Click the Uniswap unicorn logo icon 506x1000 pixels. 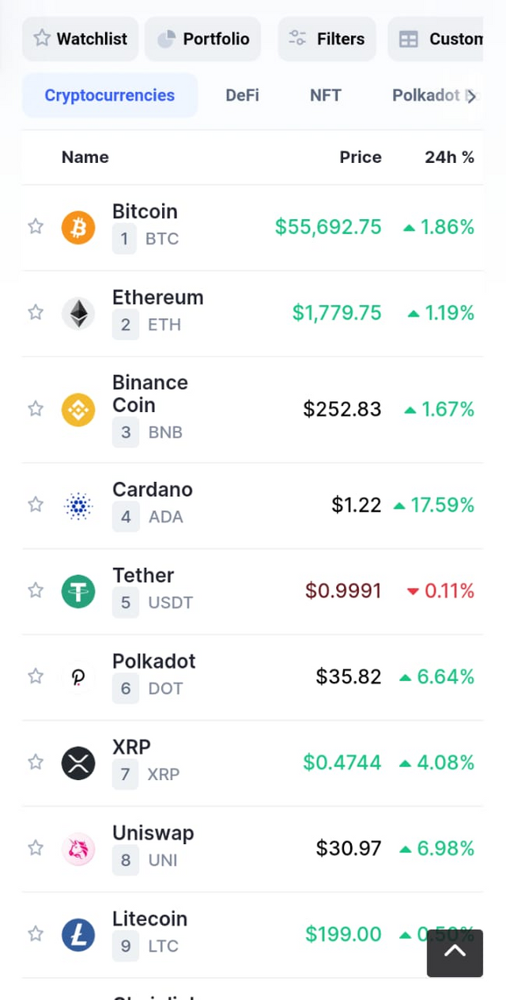click(78, 849)
